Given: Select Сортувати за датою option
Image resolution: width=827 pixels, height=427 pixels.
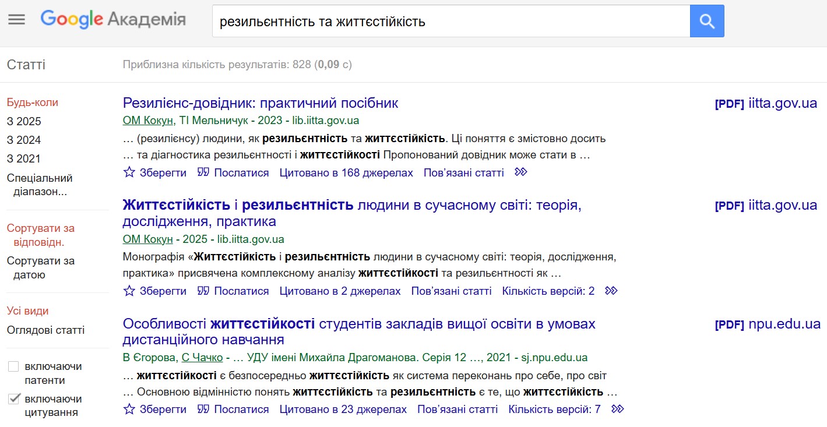Looking at the screenshot, I should coord(41,268).
